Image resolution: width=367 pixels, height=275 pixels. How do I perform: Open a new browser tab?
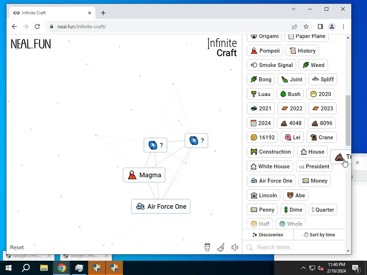[x=103, y=13]
